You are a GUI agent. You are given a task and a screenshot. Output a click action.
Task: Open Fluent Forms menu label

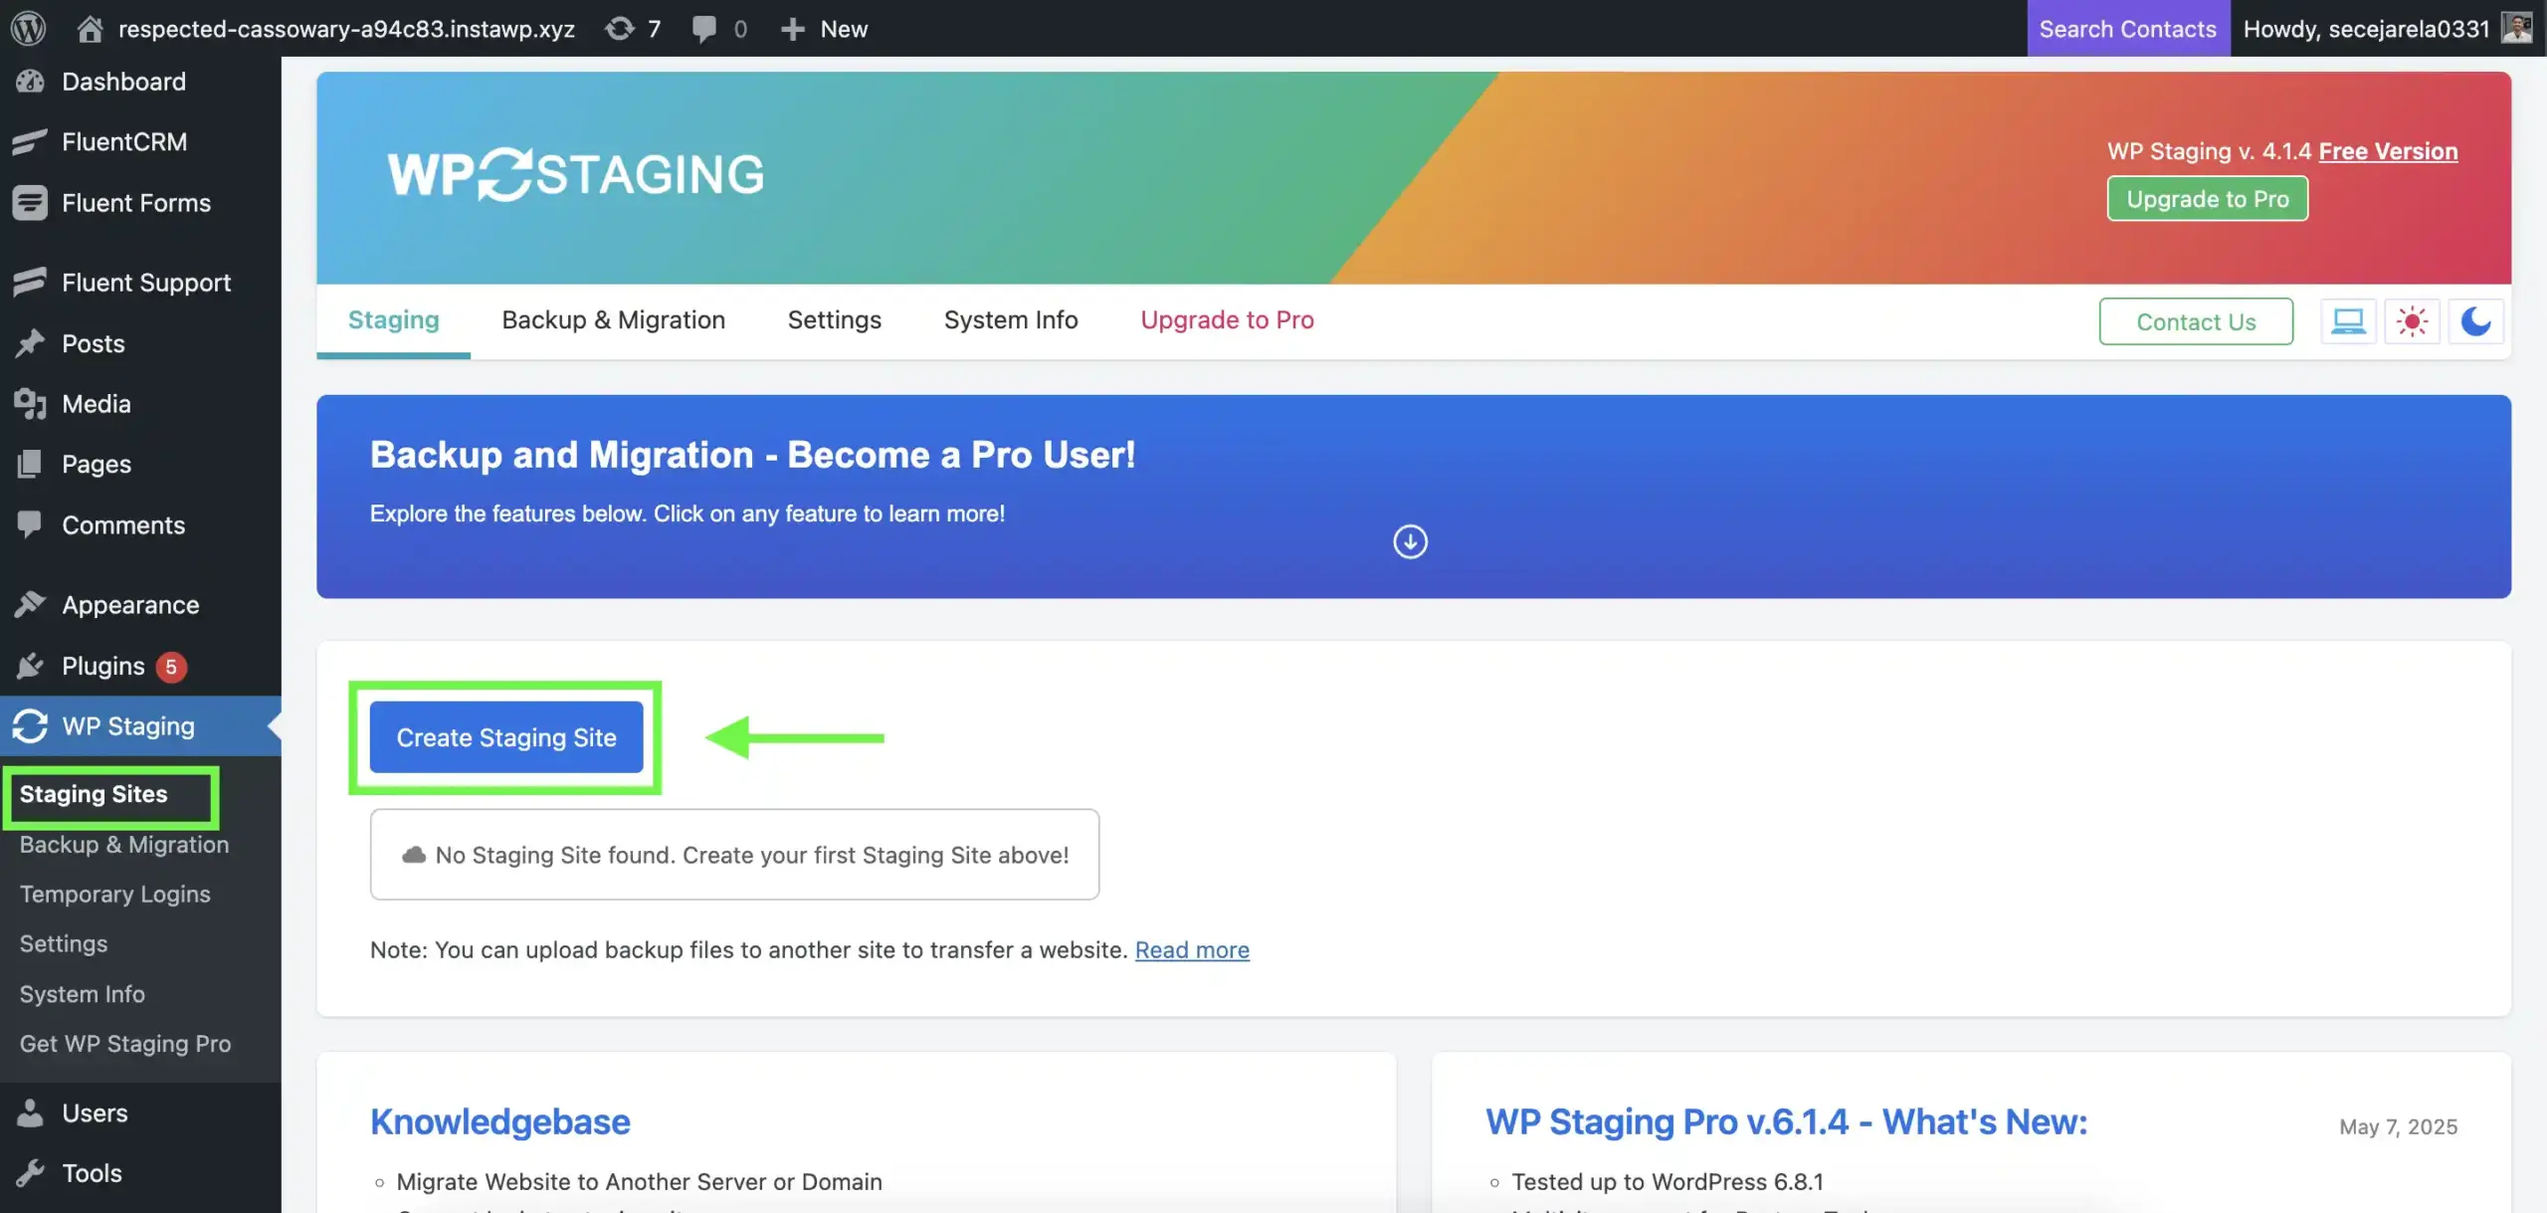pyautogui.click(x=136, y=202)
